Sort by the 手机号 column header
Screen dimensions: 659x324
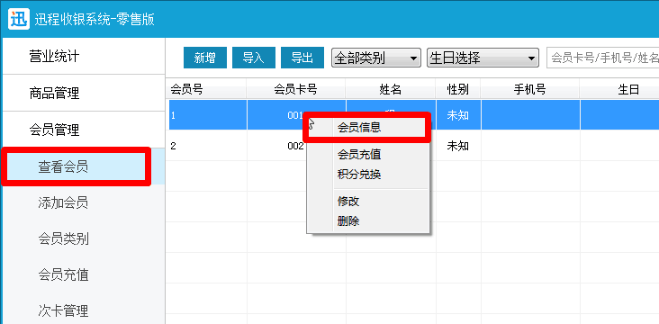click(x=530, y=89)
